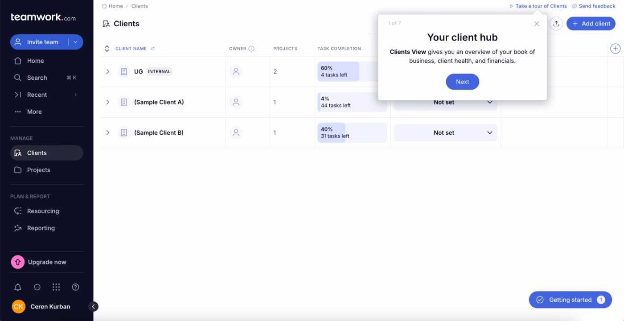This screenshot has width=624, height=321.
Task: Collapse the sidebar with the arrow handle
Action: (93, 306)
